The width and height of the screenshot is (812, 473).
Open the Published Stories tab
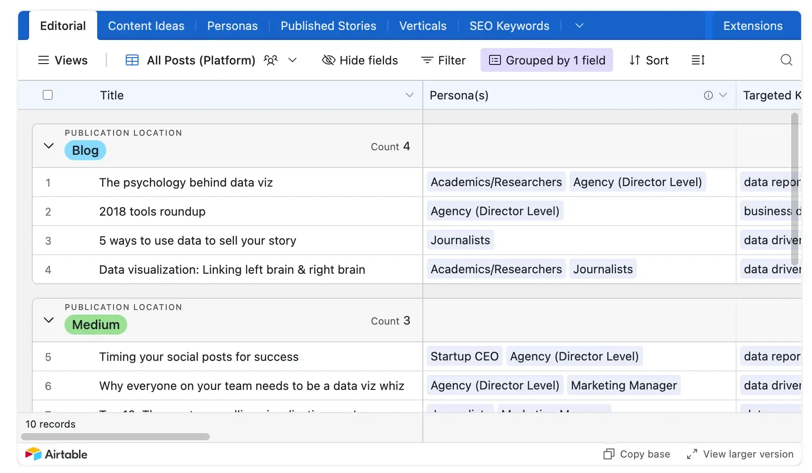328,26
